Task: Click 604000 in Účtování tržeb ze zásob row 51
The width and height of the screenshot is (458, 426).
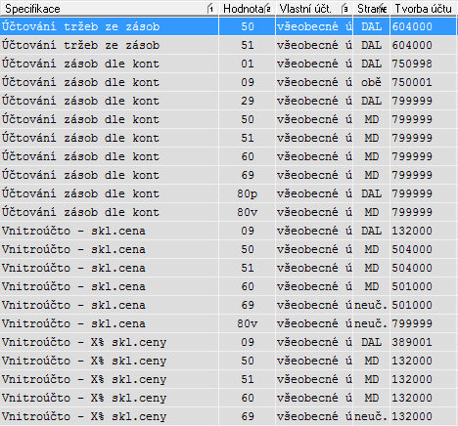Action: pos(412,45)
